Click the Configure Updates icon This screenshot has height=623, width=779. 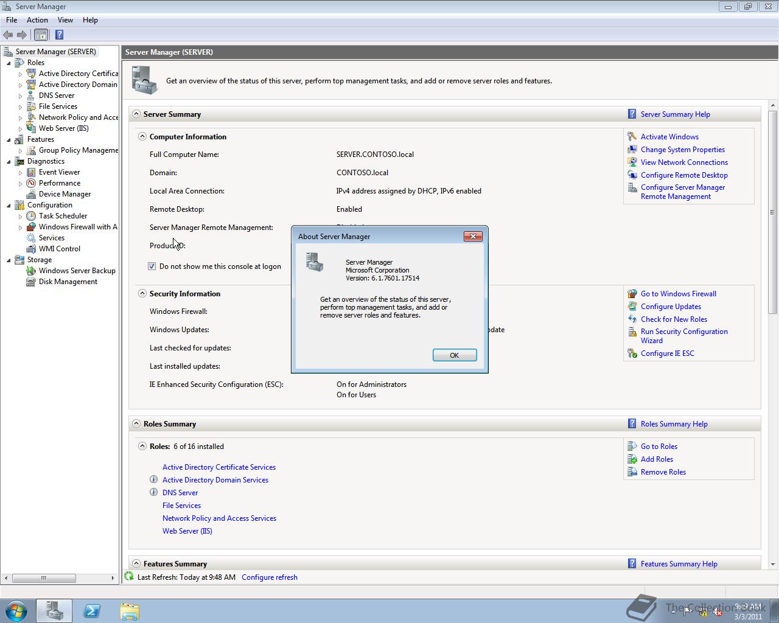point(632,307)
